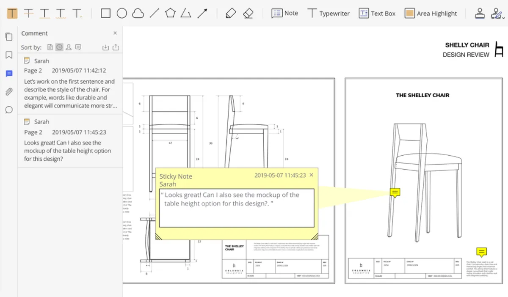Activate the Area Highlight tool
The width and height of the screenshot is (508, 297).
(x=431, y=13)
